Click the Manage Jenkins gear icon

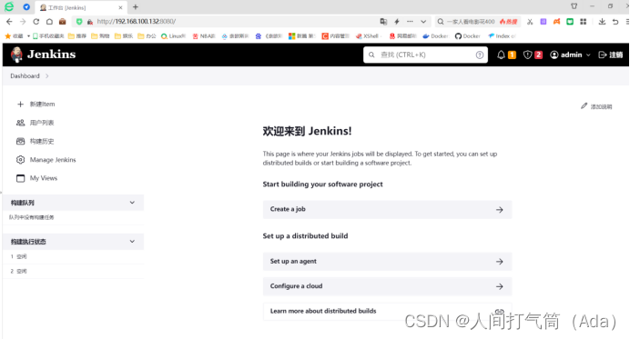pyautogui.click(x=21, y=160)
